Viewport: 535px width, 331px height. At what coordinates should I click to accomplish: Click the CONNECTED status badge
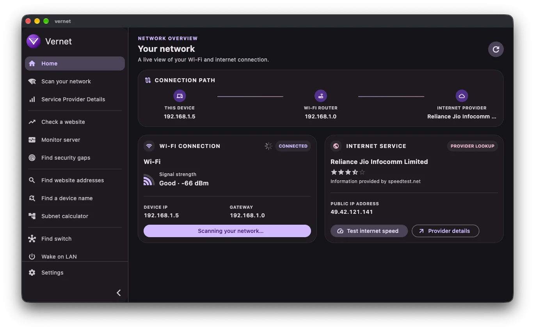coord(293,146)
